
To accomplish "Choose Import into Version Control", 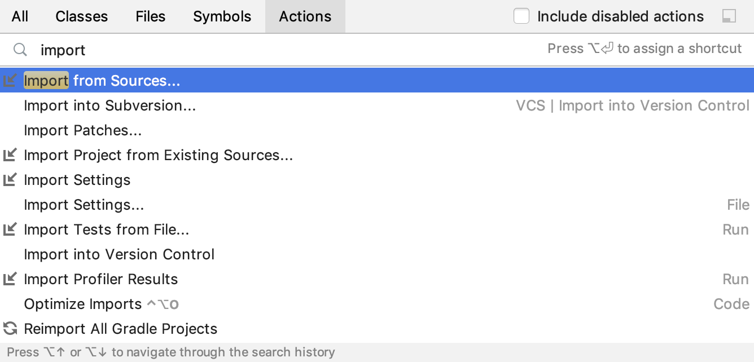I will pyautogui.click(x=377, y=254).
